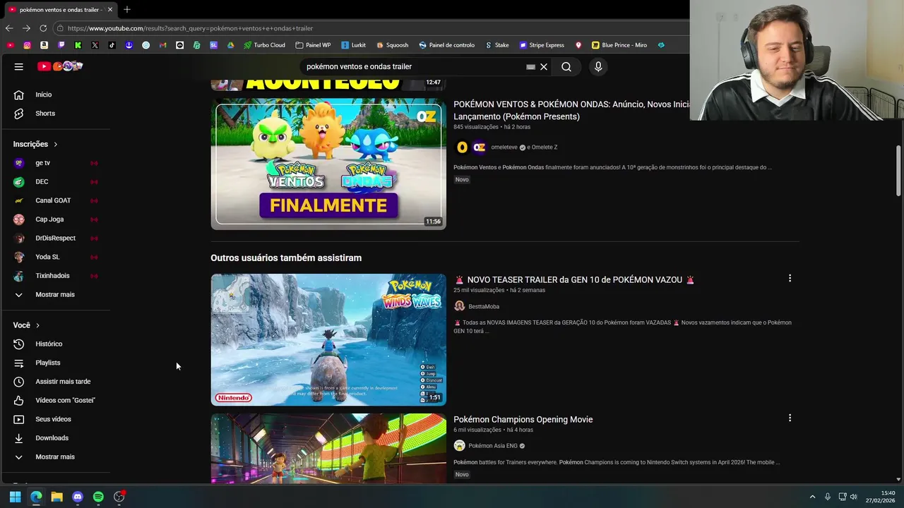Open the Google Drive bookmark icon
The width and height of the screenshot is (904, 508).
point(230,45)
